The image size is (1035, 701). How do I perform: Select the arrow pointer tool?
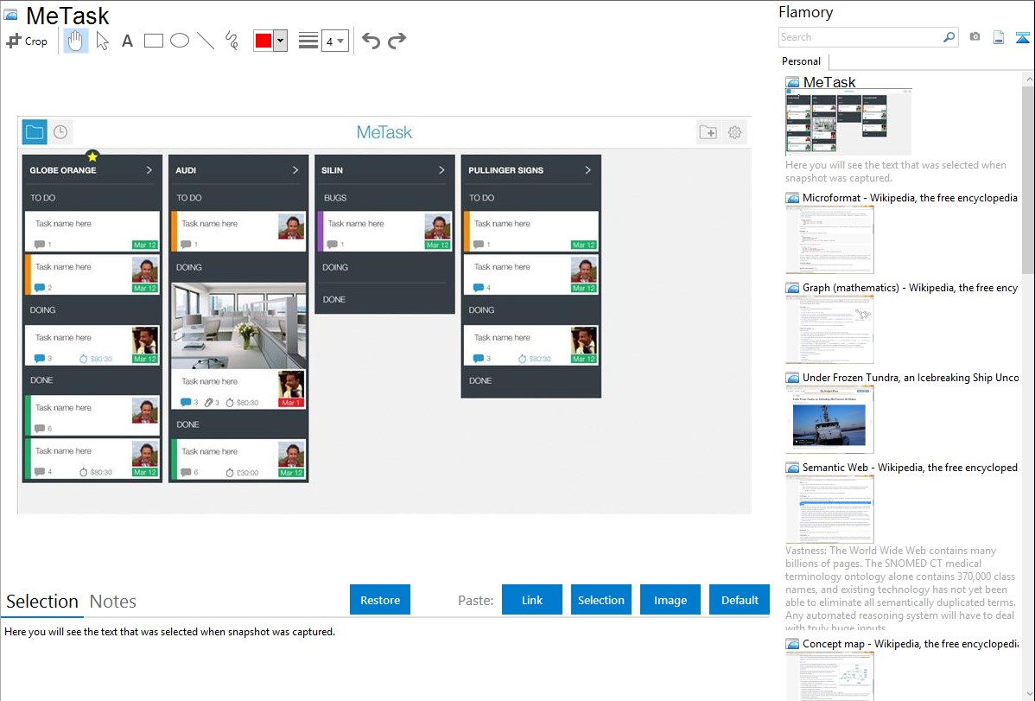(x=102, y=41)
